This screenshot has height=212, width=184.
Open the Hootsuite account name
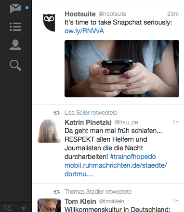[80, 14]
